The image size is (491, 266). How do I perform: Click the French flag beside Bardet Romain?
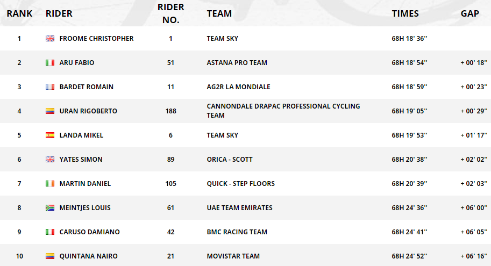[50, 87]
